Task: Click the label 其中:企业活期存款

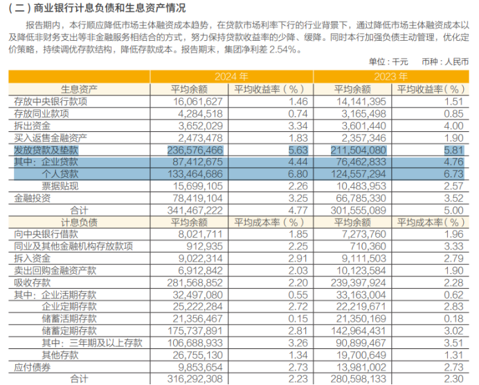Action: tap(55, 294)
